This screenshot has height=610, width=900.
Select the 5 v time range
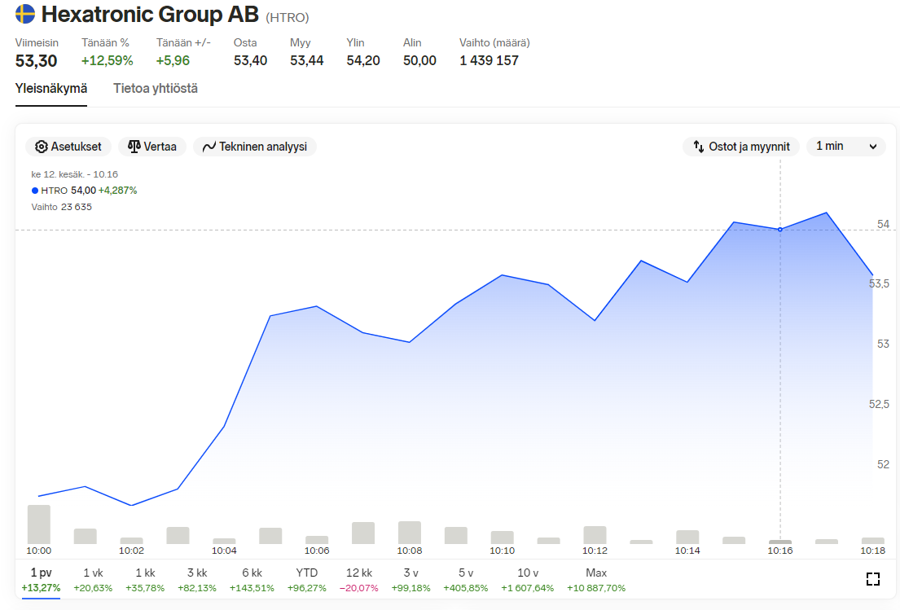coord(466,580)
